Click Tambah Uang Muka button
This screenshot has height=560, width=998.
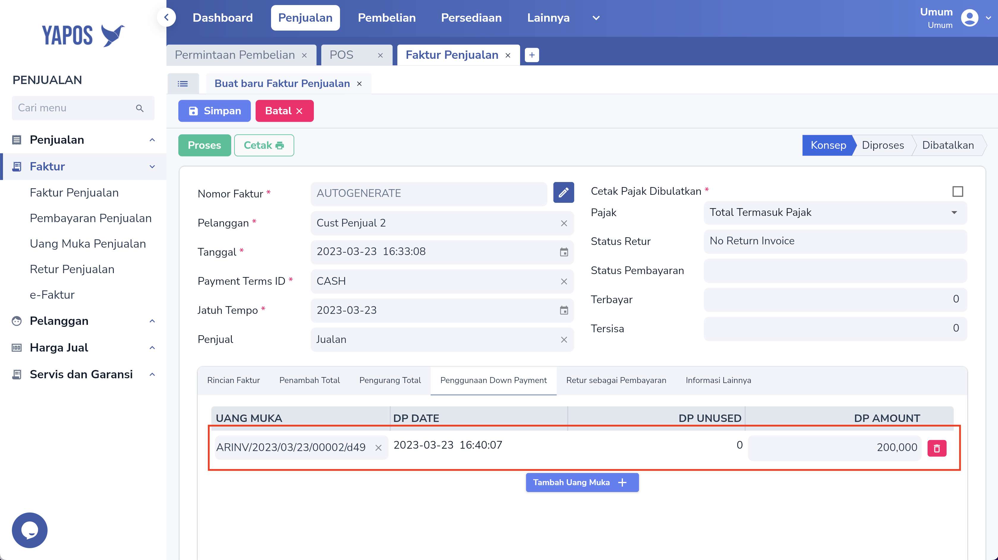tap(582, 482)
